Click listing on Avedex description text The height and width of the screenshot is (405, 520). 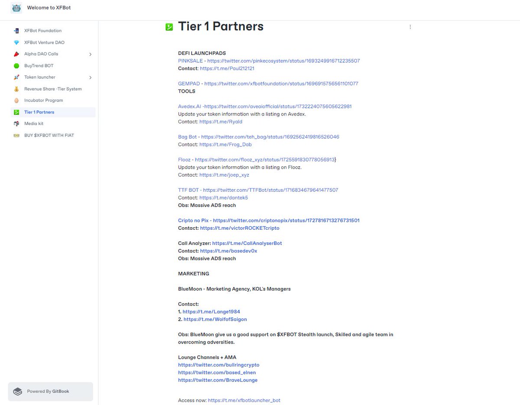click(x=242, y=114)
